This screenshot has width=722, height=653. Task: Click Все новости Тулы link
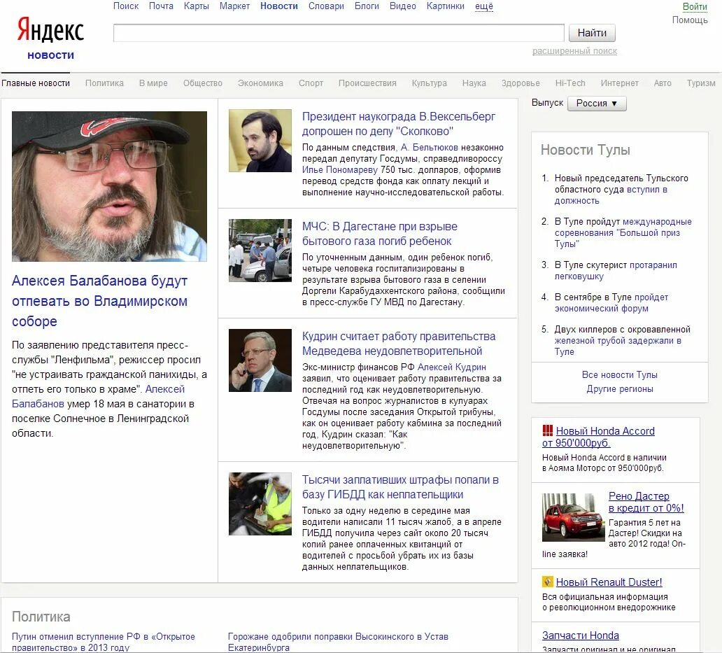[x=620, y=375]
